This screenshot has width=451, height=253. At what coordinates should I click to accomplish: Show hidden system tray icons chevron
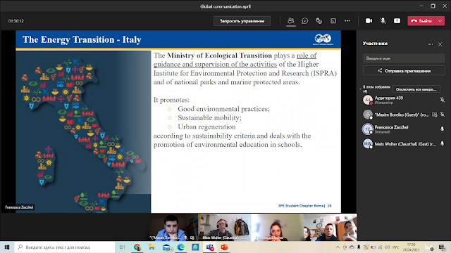point(338,247)
